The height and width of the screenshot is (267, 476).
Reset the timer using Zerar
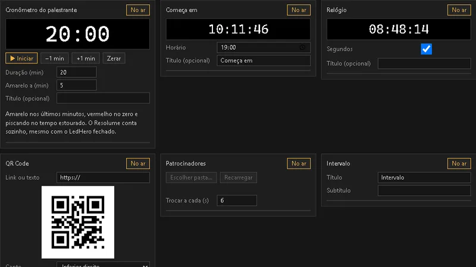click(114, 58)
